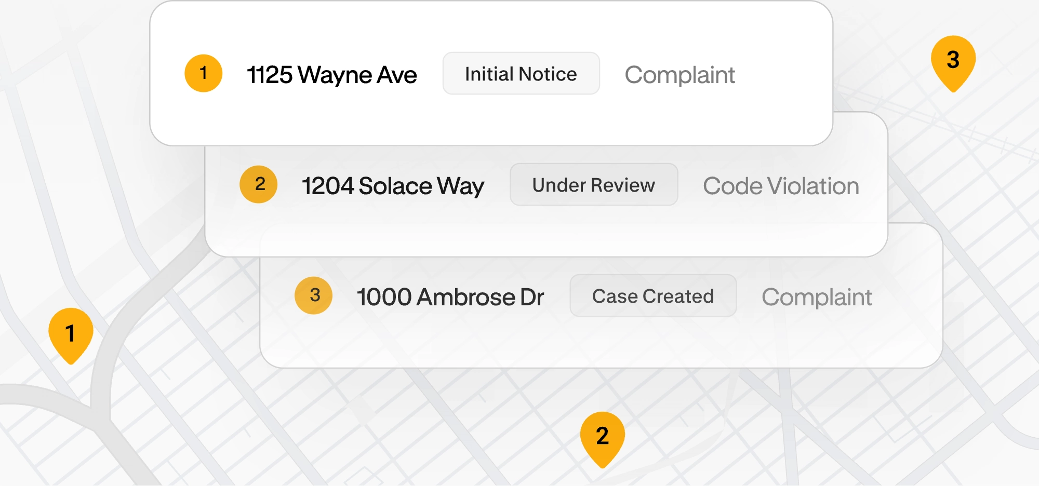Screen dimensions: 1039x486
Task: Open the 1000 Ambrose Dr address
Action: coord(450,297)
